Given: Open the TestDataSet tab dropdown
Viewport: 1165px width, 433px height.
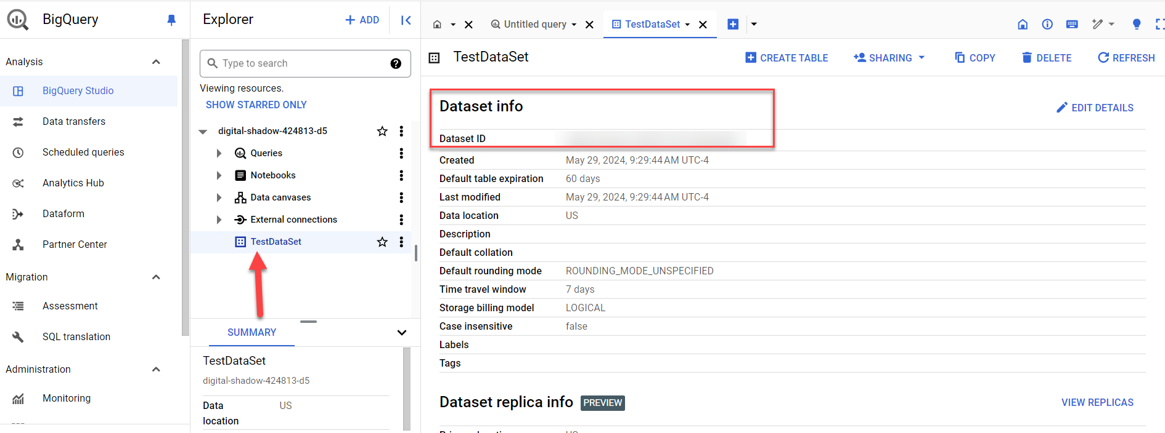Looking at the screenshot, I should click(687, 25).
